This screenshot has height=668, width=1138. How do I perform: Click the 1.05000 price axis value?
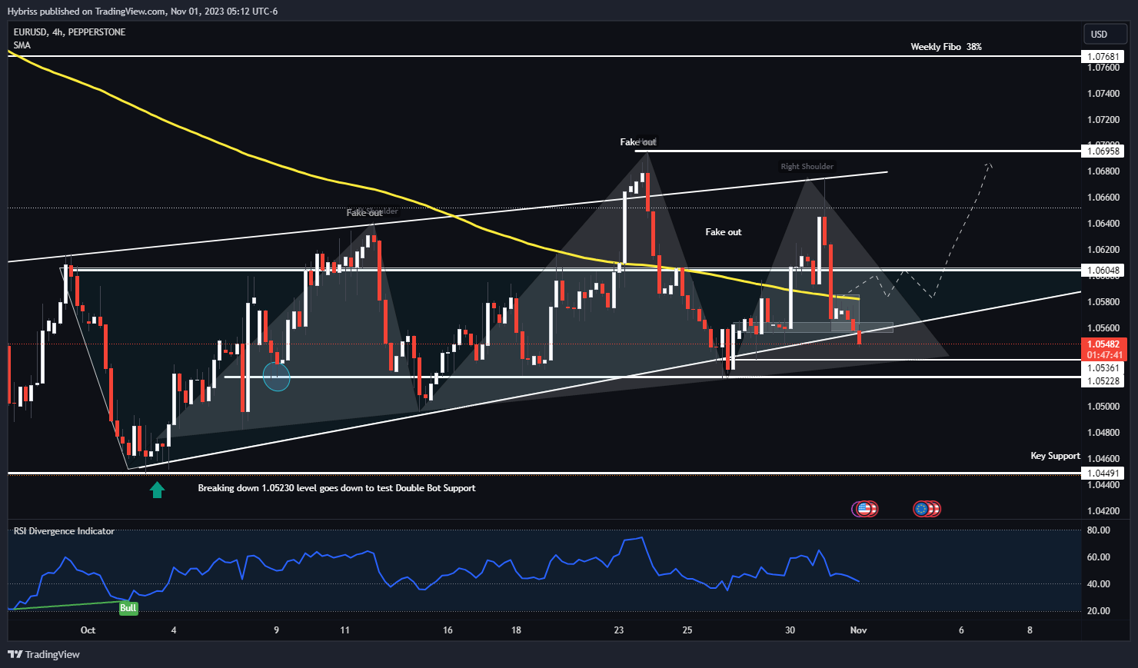(1103, 407)
